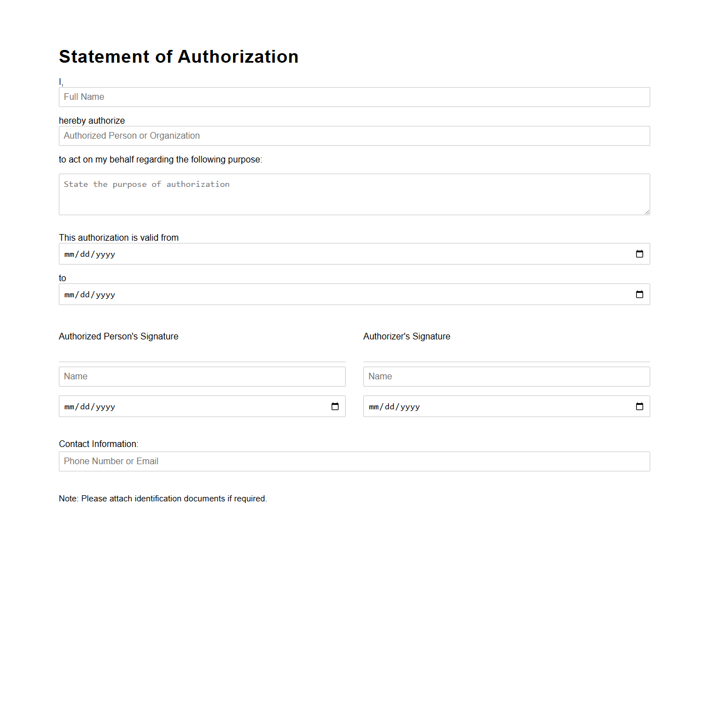Open calendar for Authorized Person's signature date
This screenshot has height=721, width=709.
click(x=335, y=406)
